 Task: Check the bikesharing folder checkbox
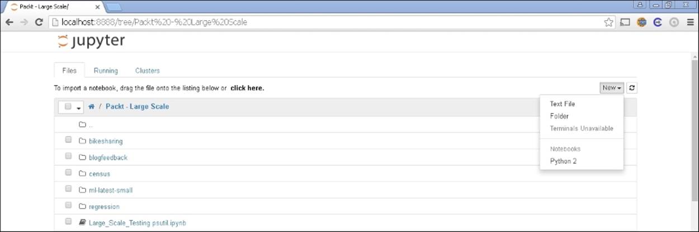click(68, 140)
